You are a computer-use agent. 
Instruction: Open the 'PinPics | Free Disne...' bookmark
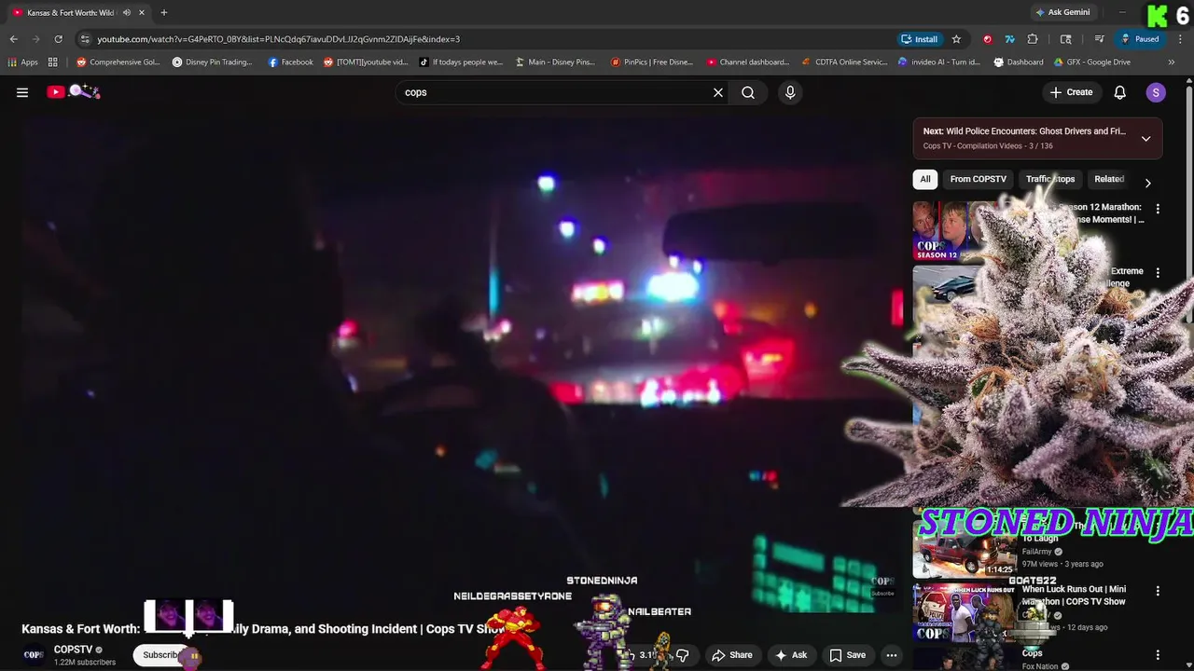[x=652, y=62]
